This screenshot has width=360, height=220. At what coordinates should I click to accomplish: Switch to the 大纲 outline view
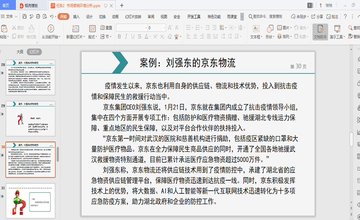[20, 52]
